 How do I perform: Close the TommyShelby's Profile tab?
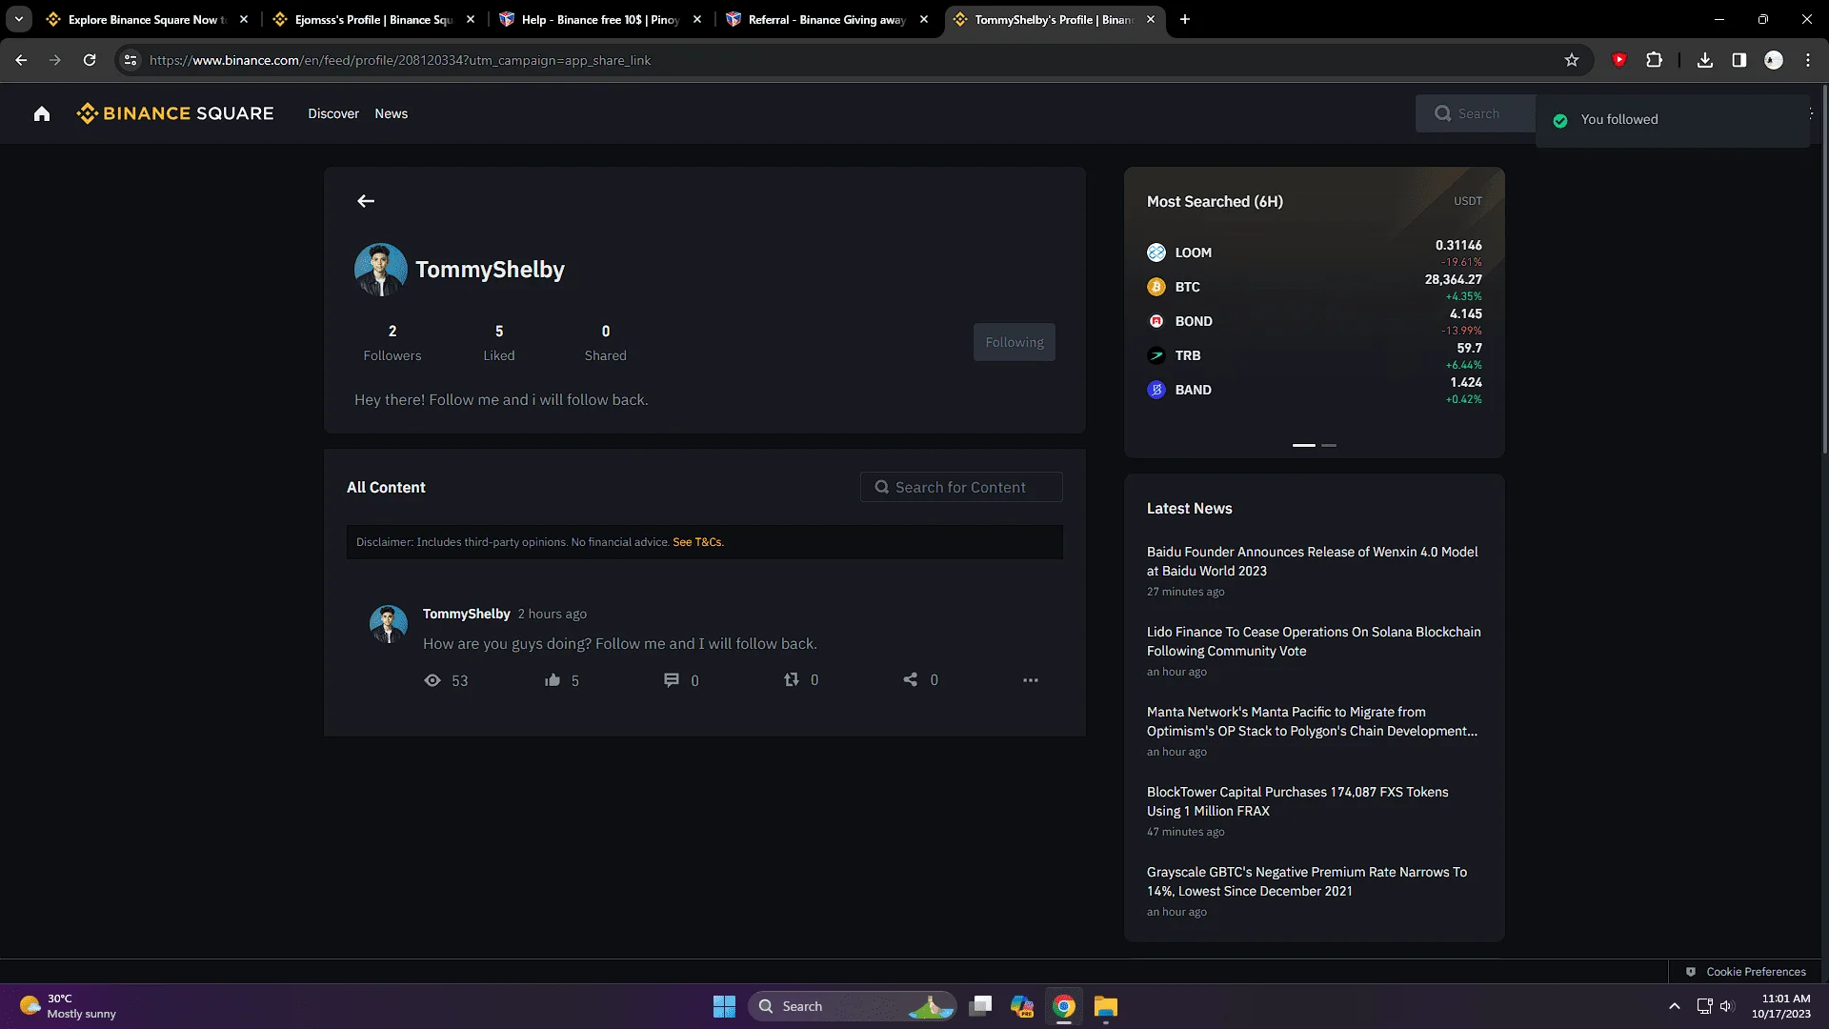coord(1151,19)
